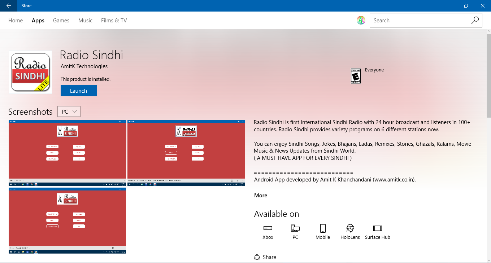Screen dimensions: 491x263
Task: Click the 'Android App developed by Amit K Khanchandani' line
Action: coord(335,179)
